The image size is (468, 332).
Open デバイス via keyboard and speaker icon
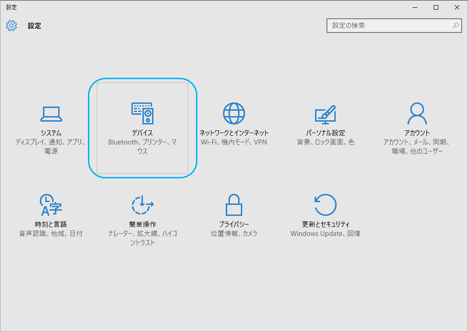pos(142,113)
